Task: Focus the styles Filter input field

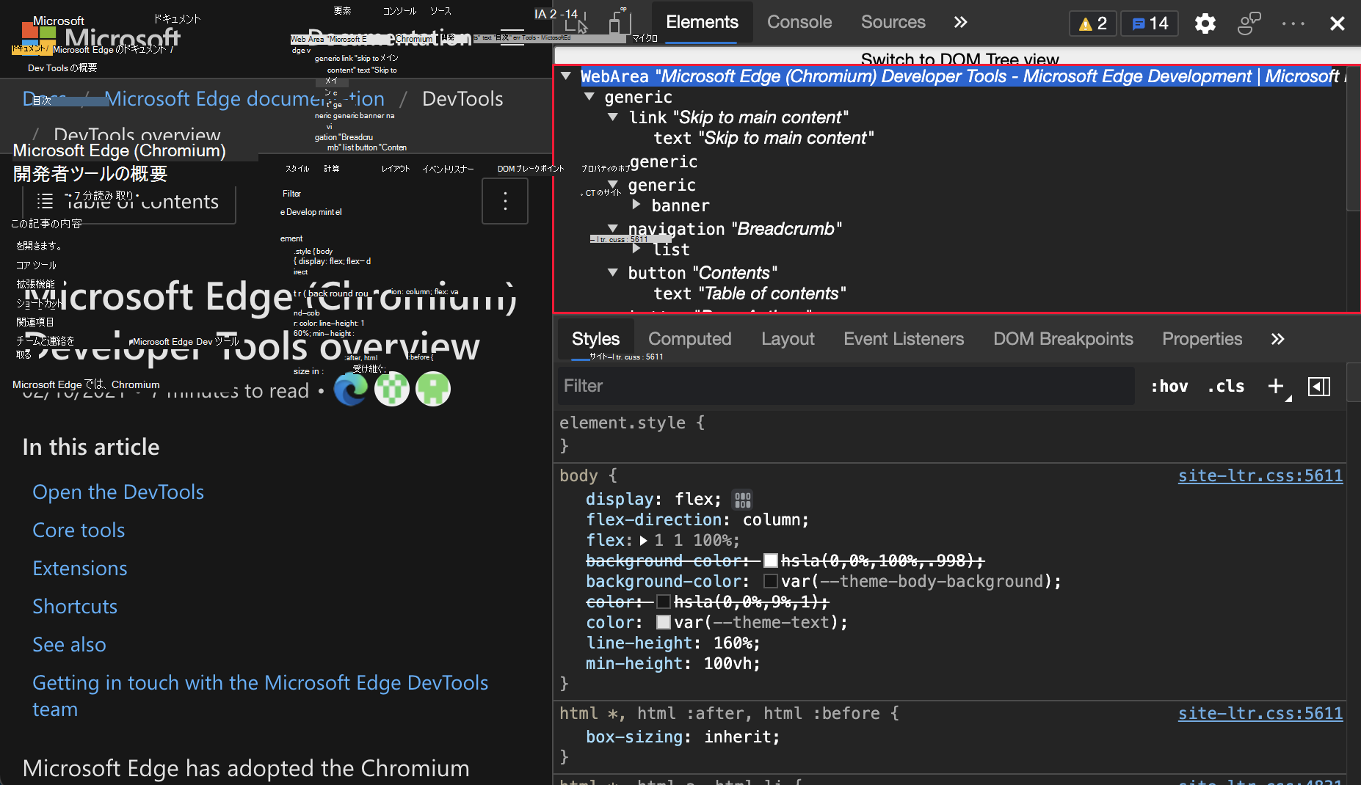Action: (x=846, y=386)
